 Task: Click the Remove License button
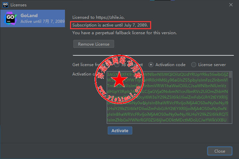click(x=94, y=44)
